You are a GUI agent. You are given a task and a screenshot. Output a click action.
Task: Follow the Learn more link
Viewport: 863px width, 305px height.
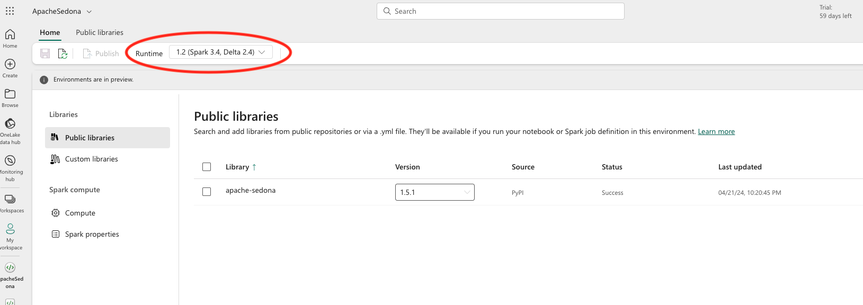coord(716,131)
